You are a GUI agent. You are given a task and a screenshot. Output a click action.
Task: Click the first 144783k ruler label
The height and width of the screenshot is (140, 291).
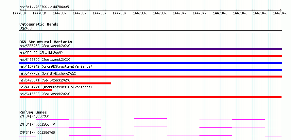[x=19, y=13]
